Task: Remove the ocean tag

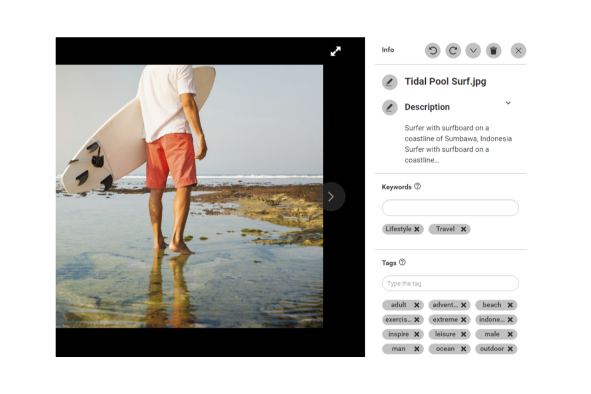Action: [x=464, y=349]
